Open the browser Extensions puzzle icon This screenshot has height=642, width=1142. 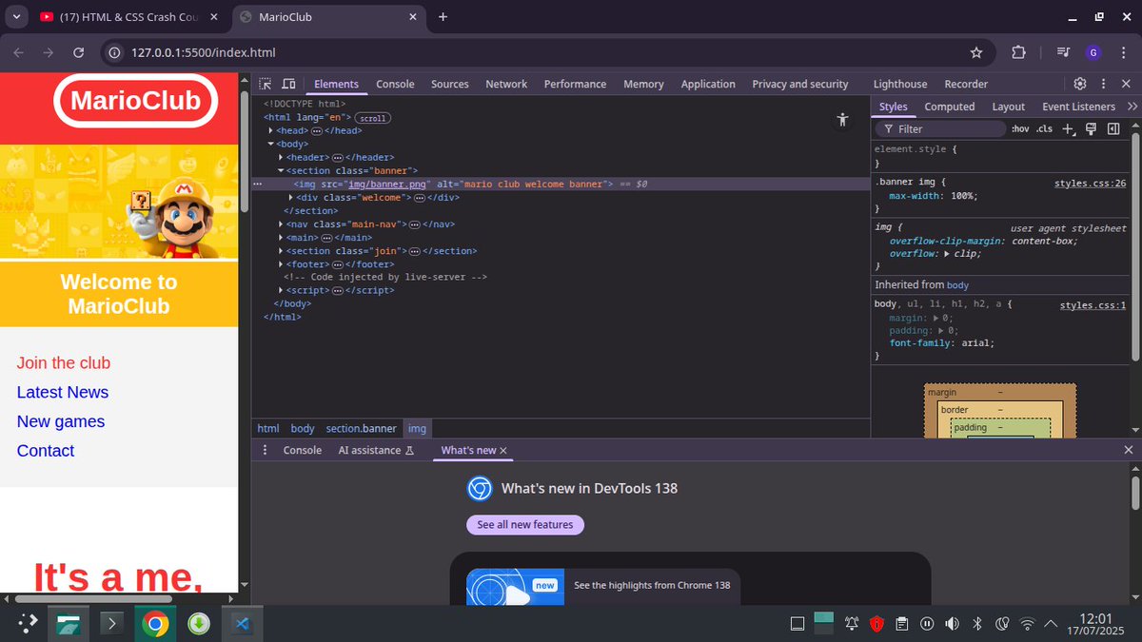1018,52
